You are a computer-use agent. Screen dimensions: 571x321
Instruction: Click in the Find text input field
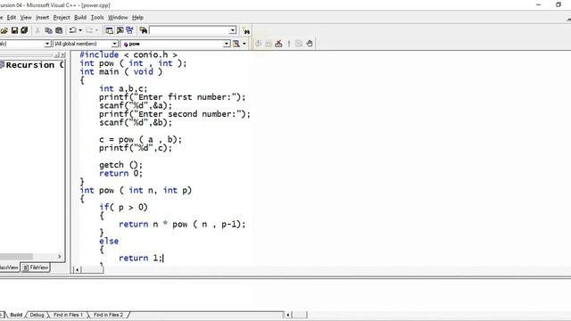(189, 30)
